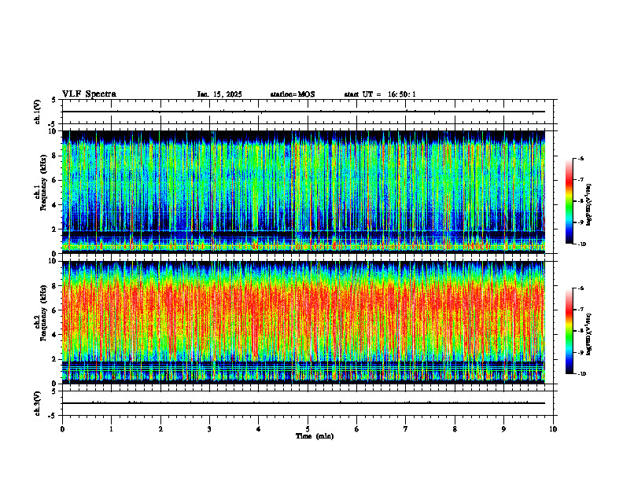Click time axis tick label "6"
The image size is (623, 481).
(x=357, y=429)
